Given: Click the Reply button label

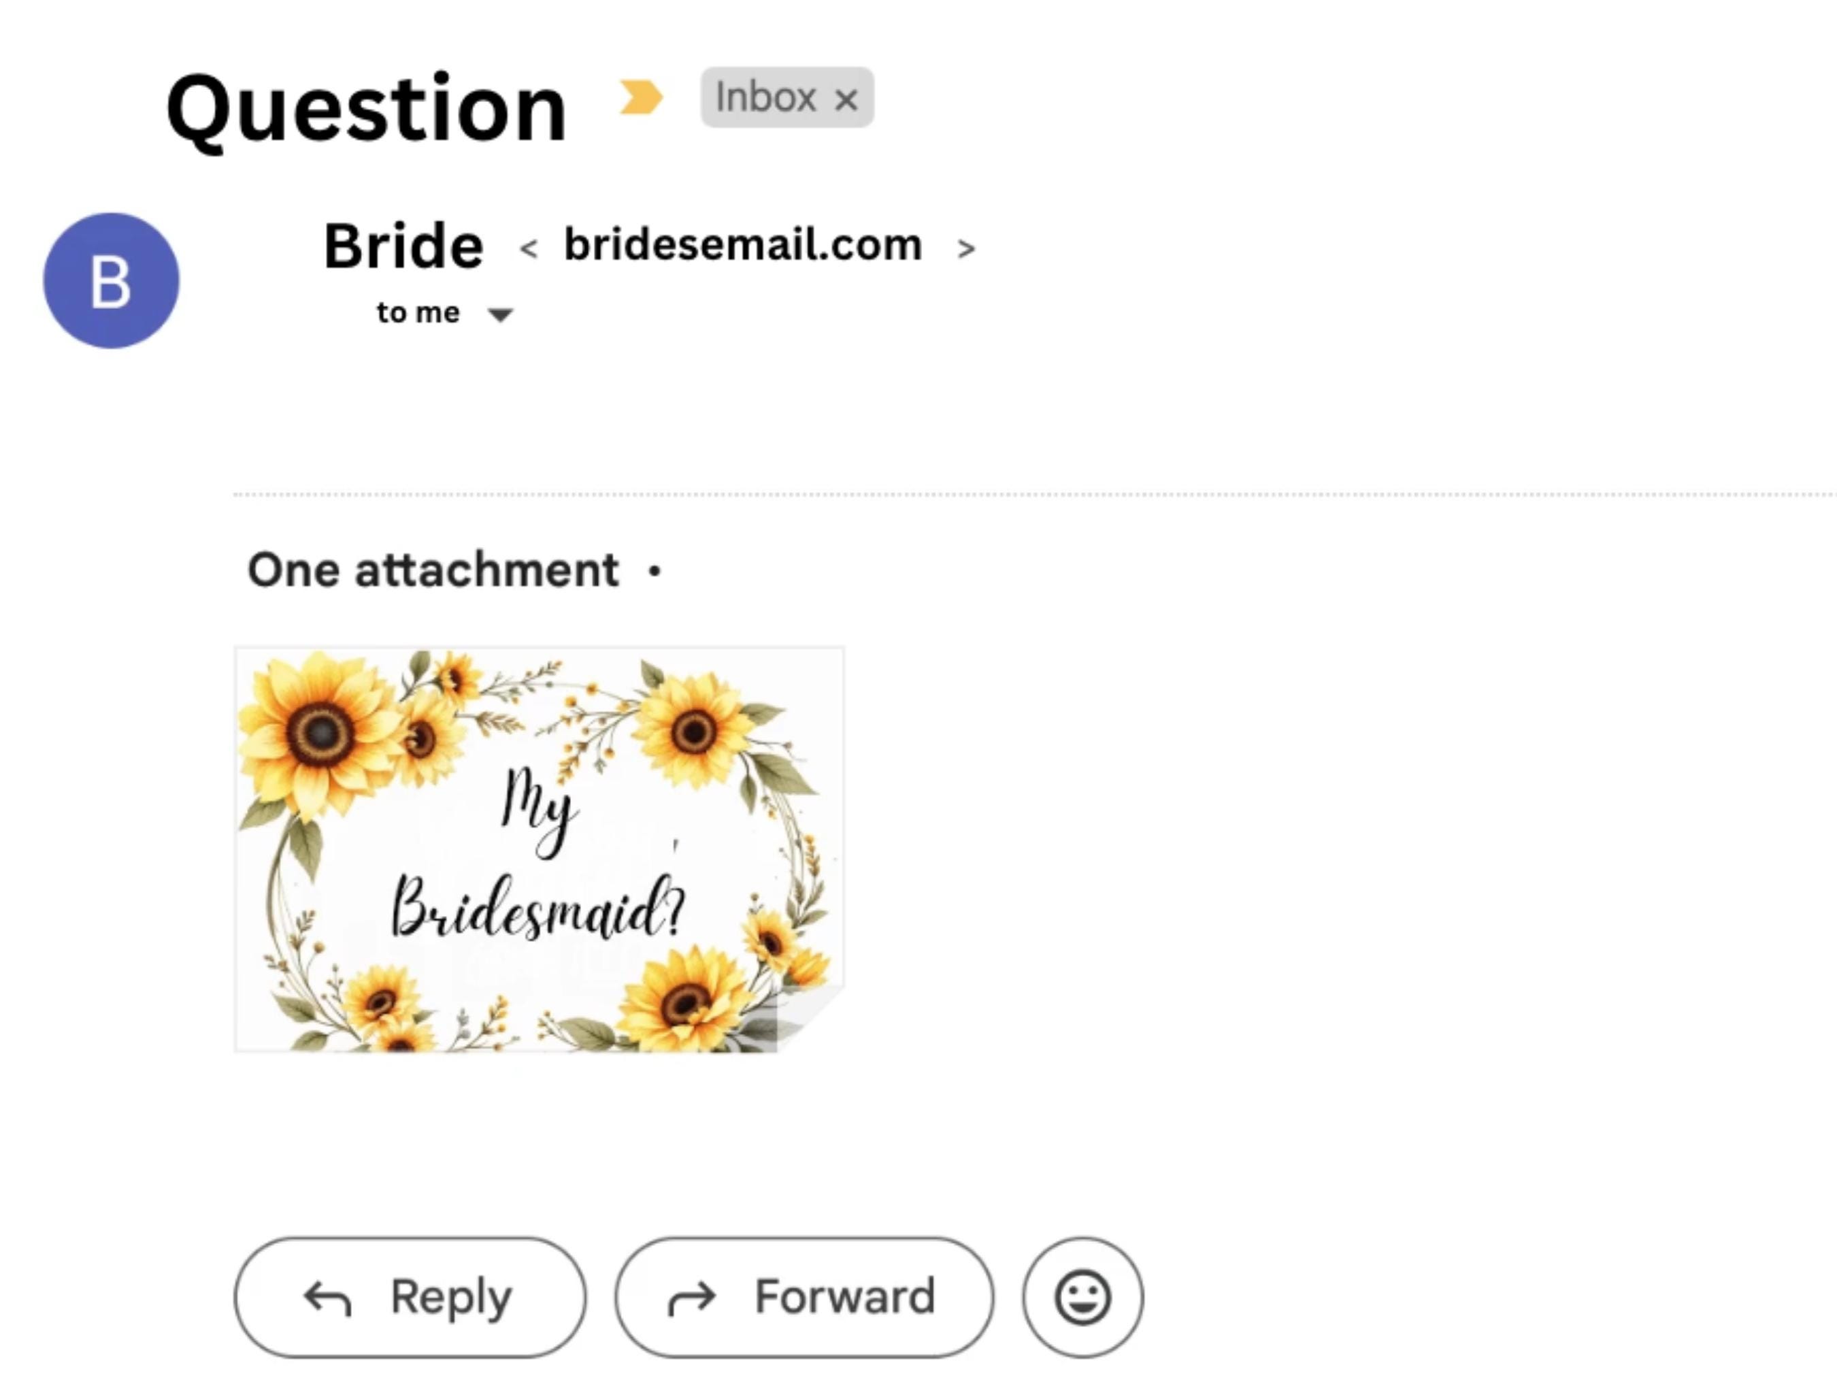Looking at the screenshot, I should (x=451, y=1296).
